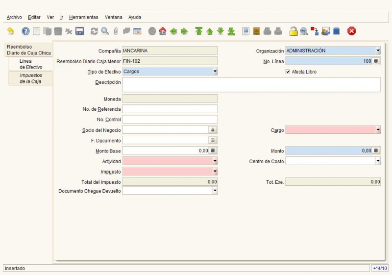Click the delete selected items icon
Image resolution: width=392 pixels, height=275 pixels.
69,31
